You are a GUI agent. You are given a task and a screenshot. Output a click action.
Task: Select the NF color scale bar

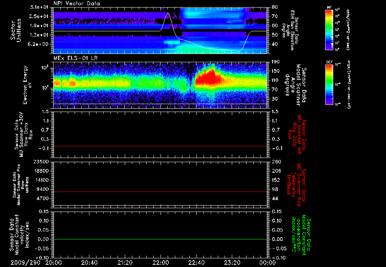329,29
